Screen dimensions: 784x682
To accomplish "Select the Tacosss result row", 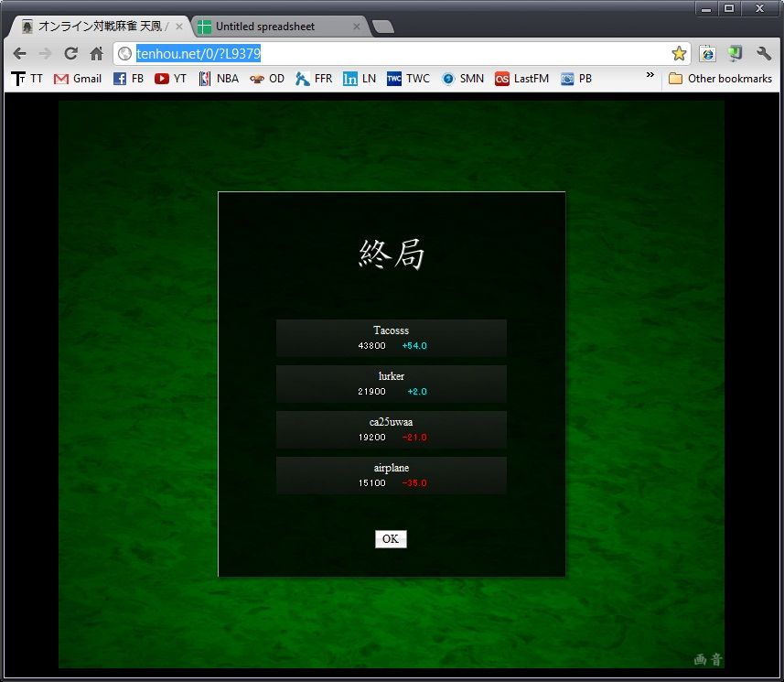I will [392, 338].
